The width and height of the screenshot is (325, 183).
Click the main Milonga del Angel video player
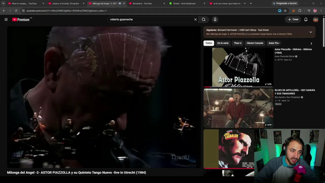pos(104,97)
